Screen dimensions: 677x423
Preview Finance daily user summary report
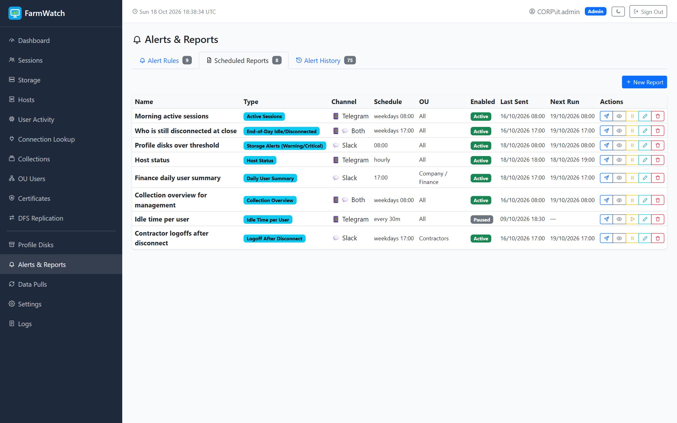tap(619, 178)
